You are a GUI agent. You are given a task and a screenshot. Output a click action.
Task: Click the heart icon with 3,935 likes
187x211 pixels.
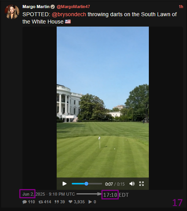click(x=71, y=202)
